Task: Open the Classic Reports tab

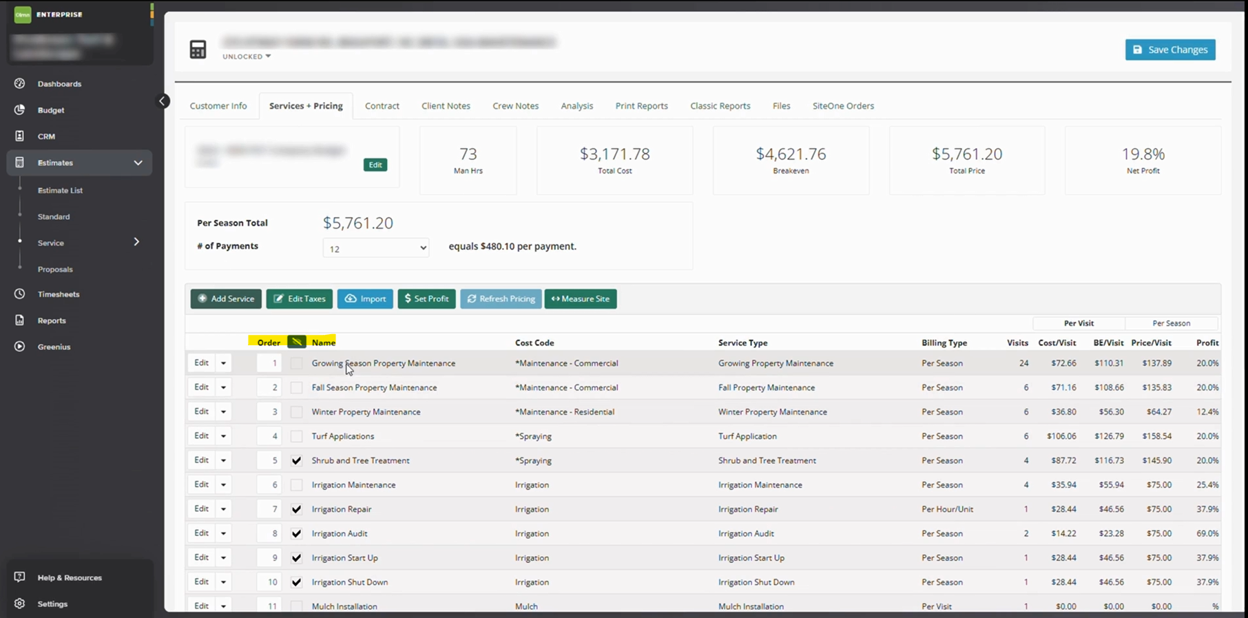Action: pos(720,105)
